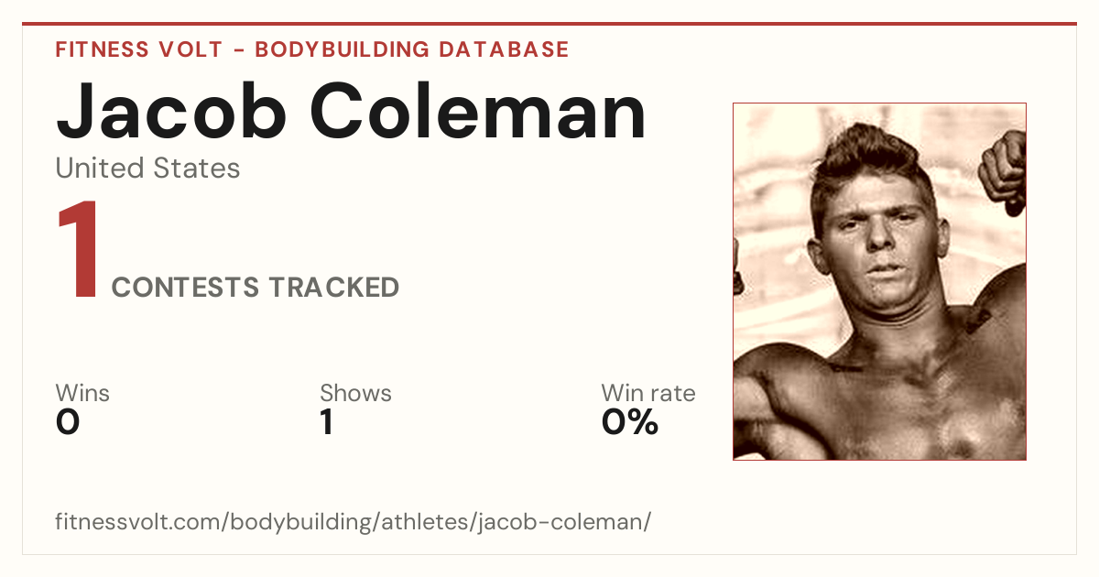Click the "FITNESS VOLT" brand text
1099x577 pixels.
[138, 49]
